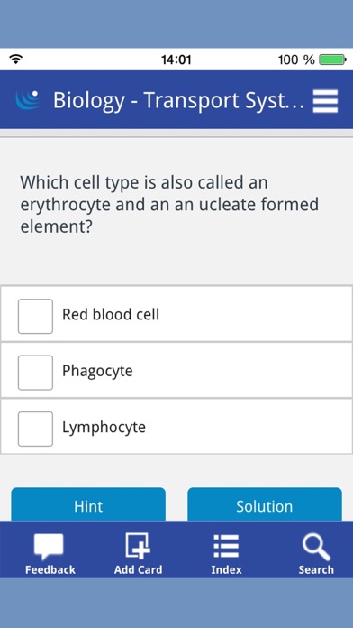Tap the erythrocyte question text
The height and width of the screenshot is (628, 353).
click(169, 205)
